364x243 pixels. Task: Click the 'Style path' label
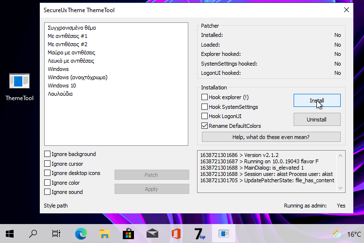pyautogui.click(x=56, y=206)
